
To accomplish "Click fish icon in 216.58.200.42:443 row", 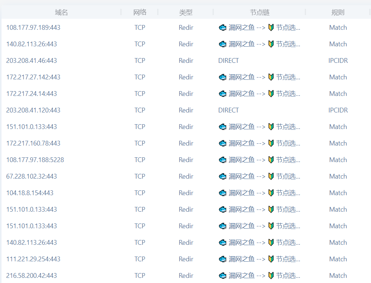I will tap(222, 275).
